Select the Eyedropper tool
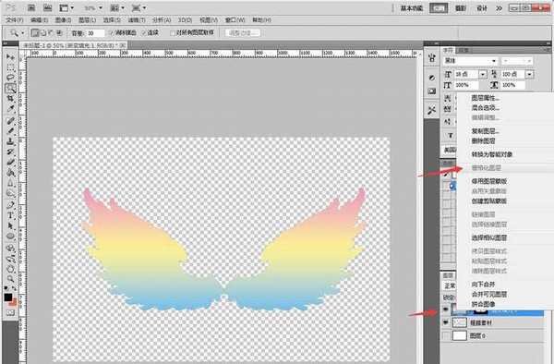554x364 pixels. [x=10, y=109]
